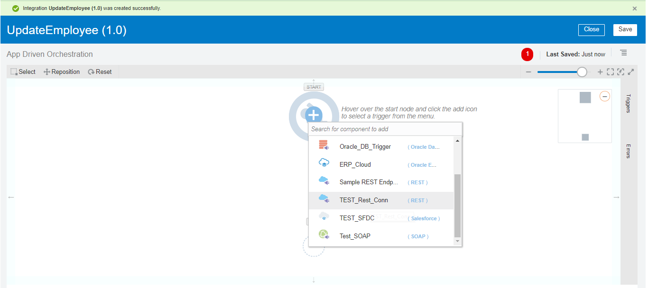
Task: Zoom out with the minus icon
Action: click(x=528, y=72)
